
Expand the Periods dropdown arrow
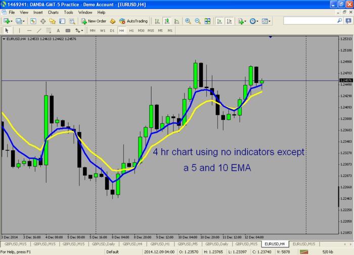[x=257, y=21]
